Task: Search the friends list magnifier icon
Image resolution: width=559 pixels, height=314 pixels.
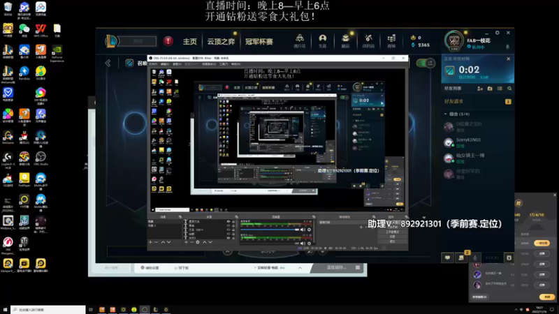Action: coord(509,89)
